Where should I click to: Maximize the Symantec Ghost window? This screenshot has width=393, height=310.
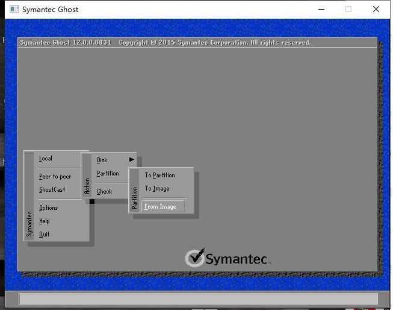(x=348, y=10)
